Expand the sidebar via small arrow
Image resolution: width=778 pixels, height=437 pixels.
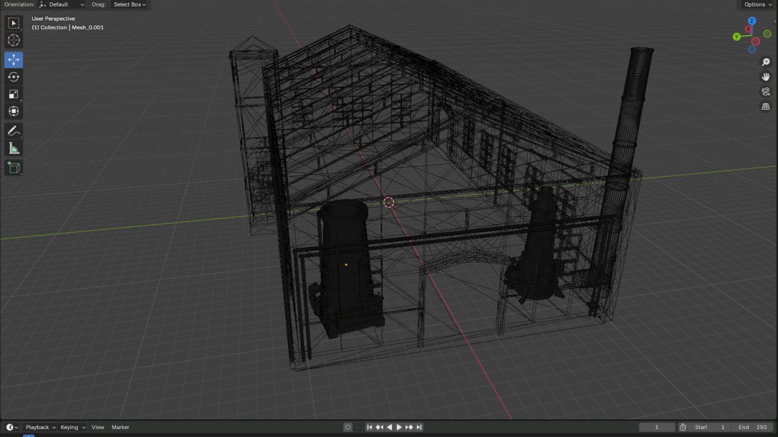775,21
